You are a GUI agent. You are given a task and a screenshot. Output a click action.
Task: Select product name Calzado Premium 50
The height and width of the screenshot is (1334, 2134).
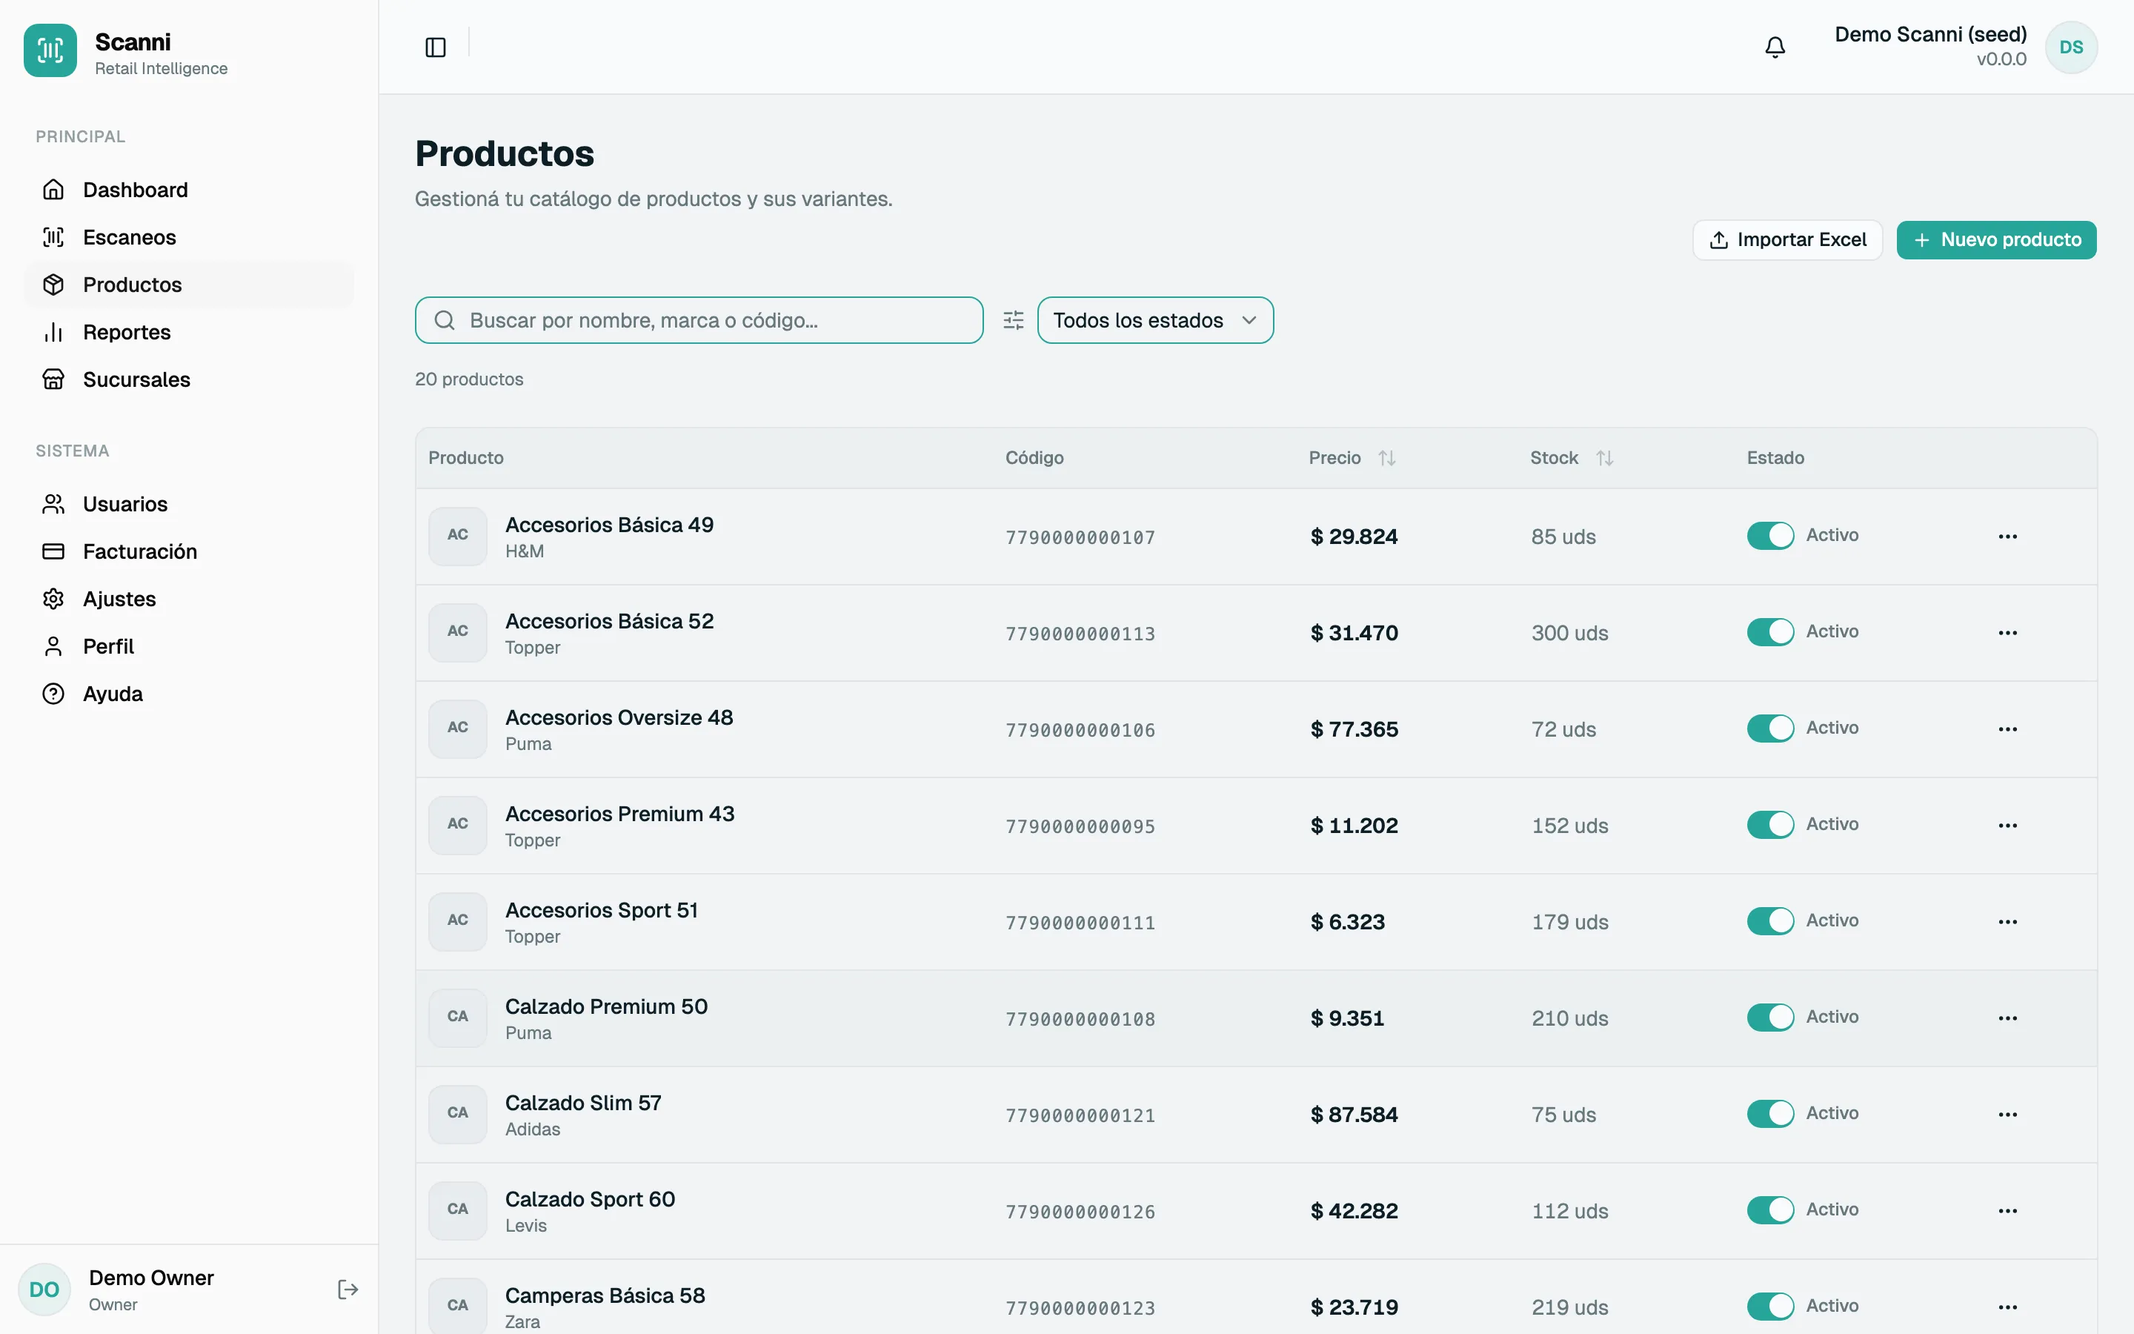607,1006
